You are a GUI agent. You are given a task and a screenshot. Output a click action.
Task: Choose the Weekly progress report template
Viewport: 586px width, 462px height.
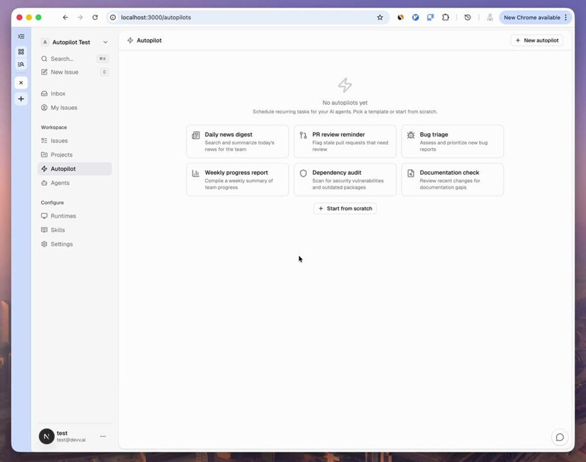(x=237, y=180)
